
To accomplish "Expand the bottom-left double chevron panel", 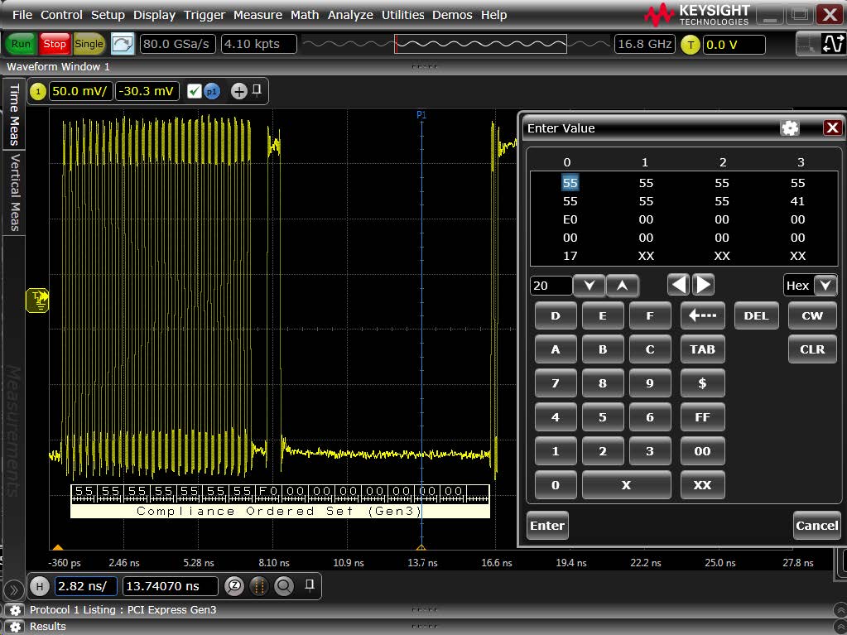I will point(14,590).
